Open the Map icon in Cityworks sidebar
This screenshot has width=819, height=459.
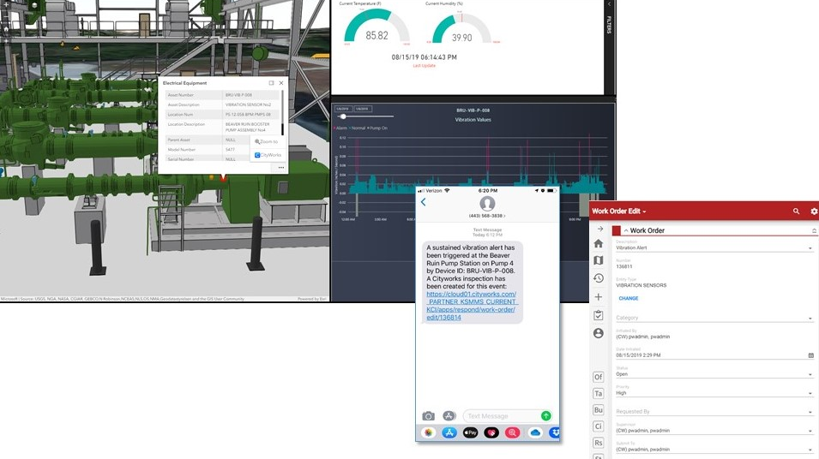click(599, 260)
